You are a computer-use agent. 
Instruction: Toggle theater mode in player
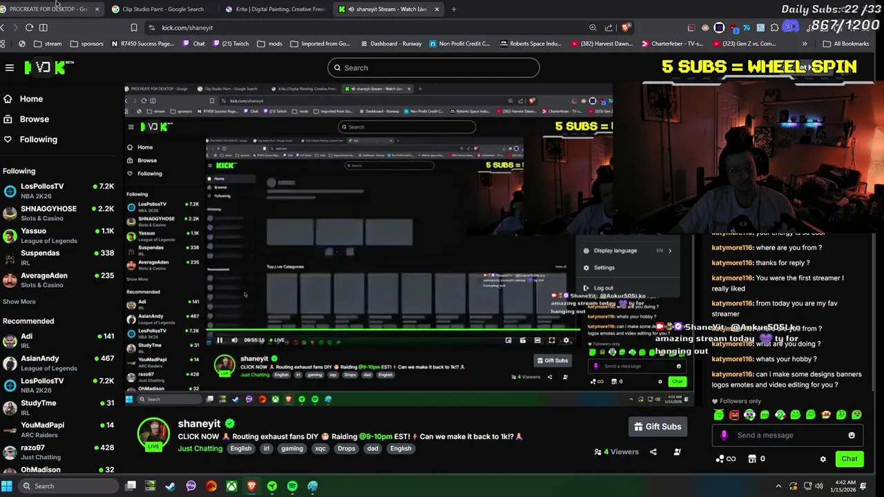[x=537, y=340]
